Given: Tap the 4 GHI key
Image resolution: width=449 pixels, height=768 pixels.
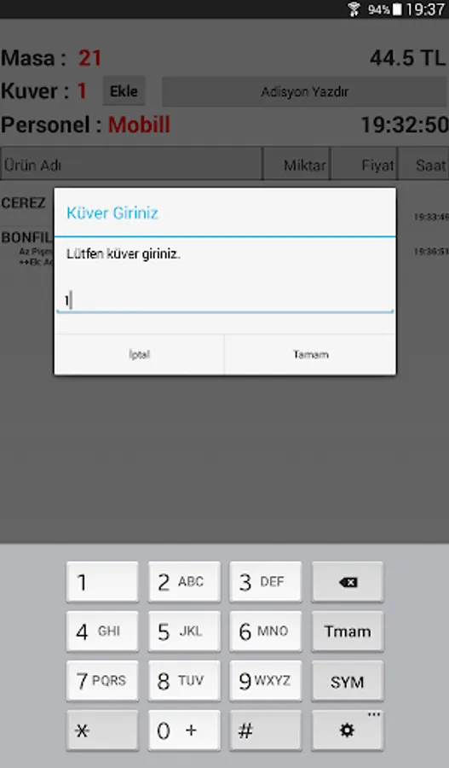Looking at the screenshot, I should (102, 631).
